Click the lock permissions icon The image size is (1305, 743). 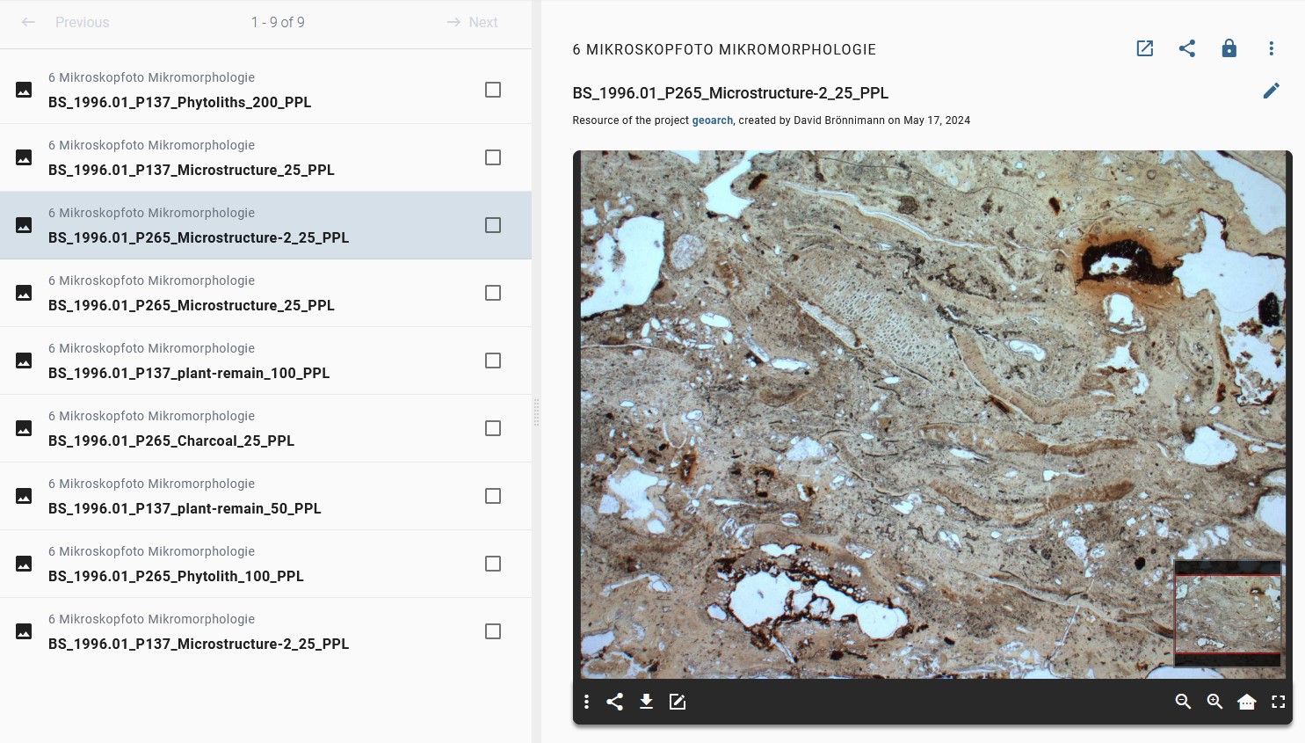click(1229, 48)
